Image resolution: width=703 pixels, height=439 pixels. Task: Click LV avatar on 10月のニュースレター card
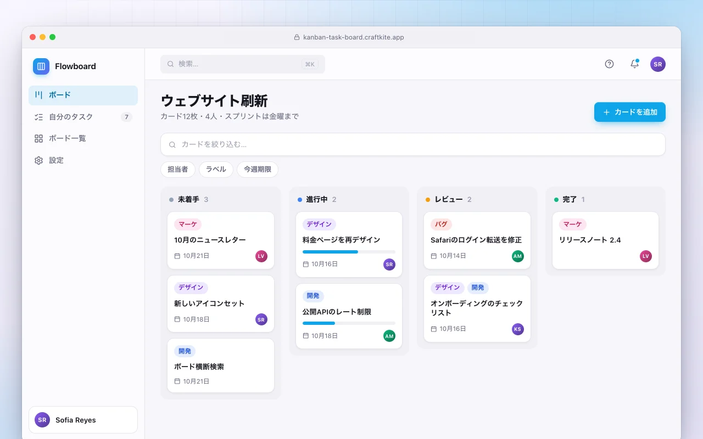(x=261, y=256)
